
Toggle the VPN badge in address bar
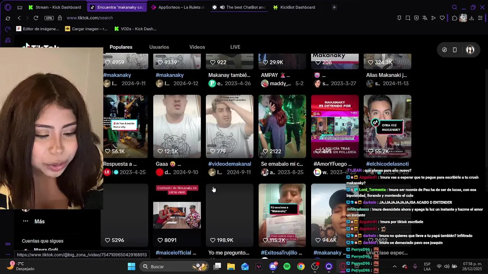click(x=49, y=18)
